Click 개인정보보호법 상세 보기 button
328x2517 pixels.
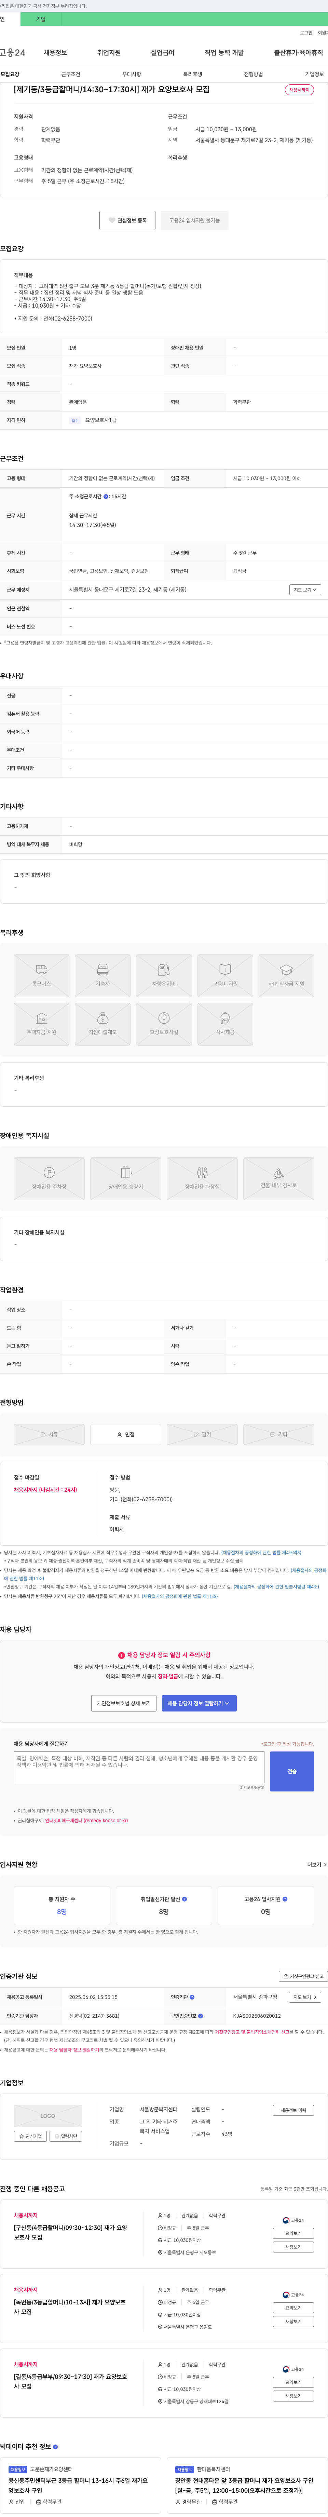pyautogui.click(x=124, y=1703)
